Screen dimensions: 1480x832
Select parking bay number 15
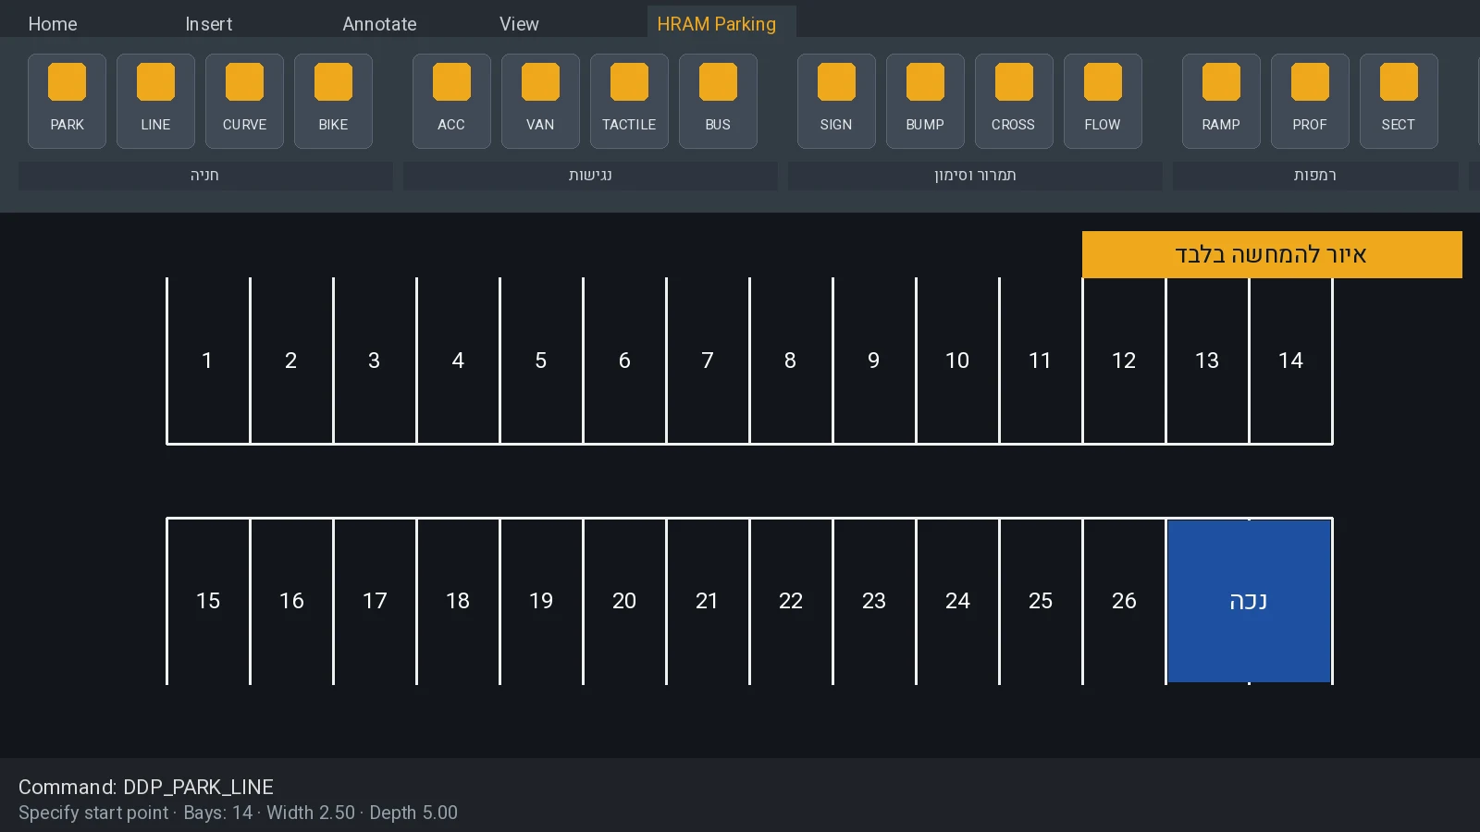pyautogui.click(x=208, y=601)
